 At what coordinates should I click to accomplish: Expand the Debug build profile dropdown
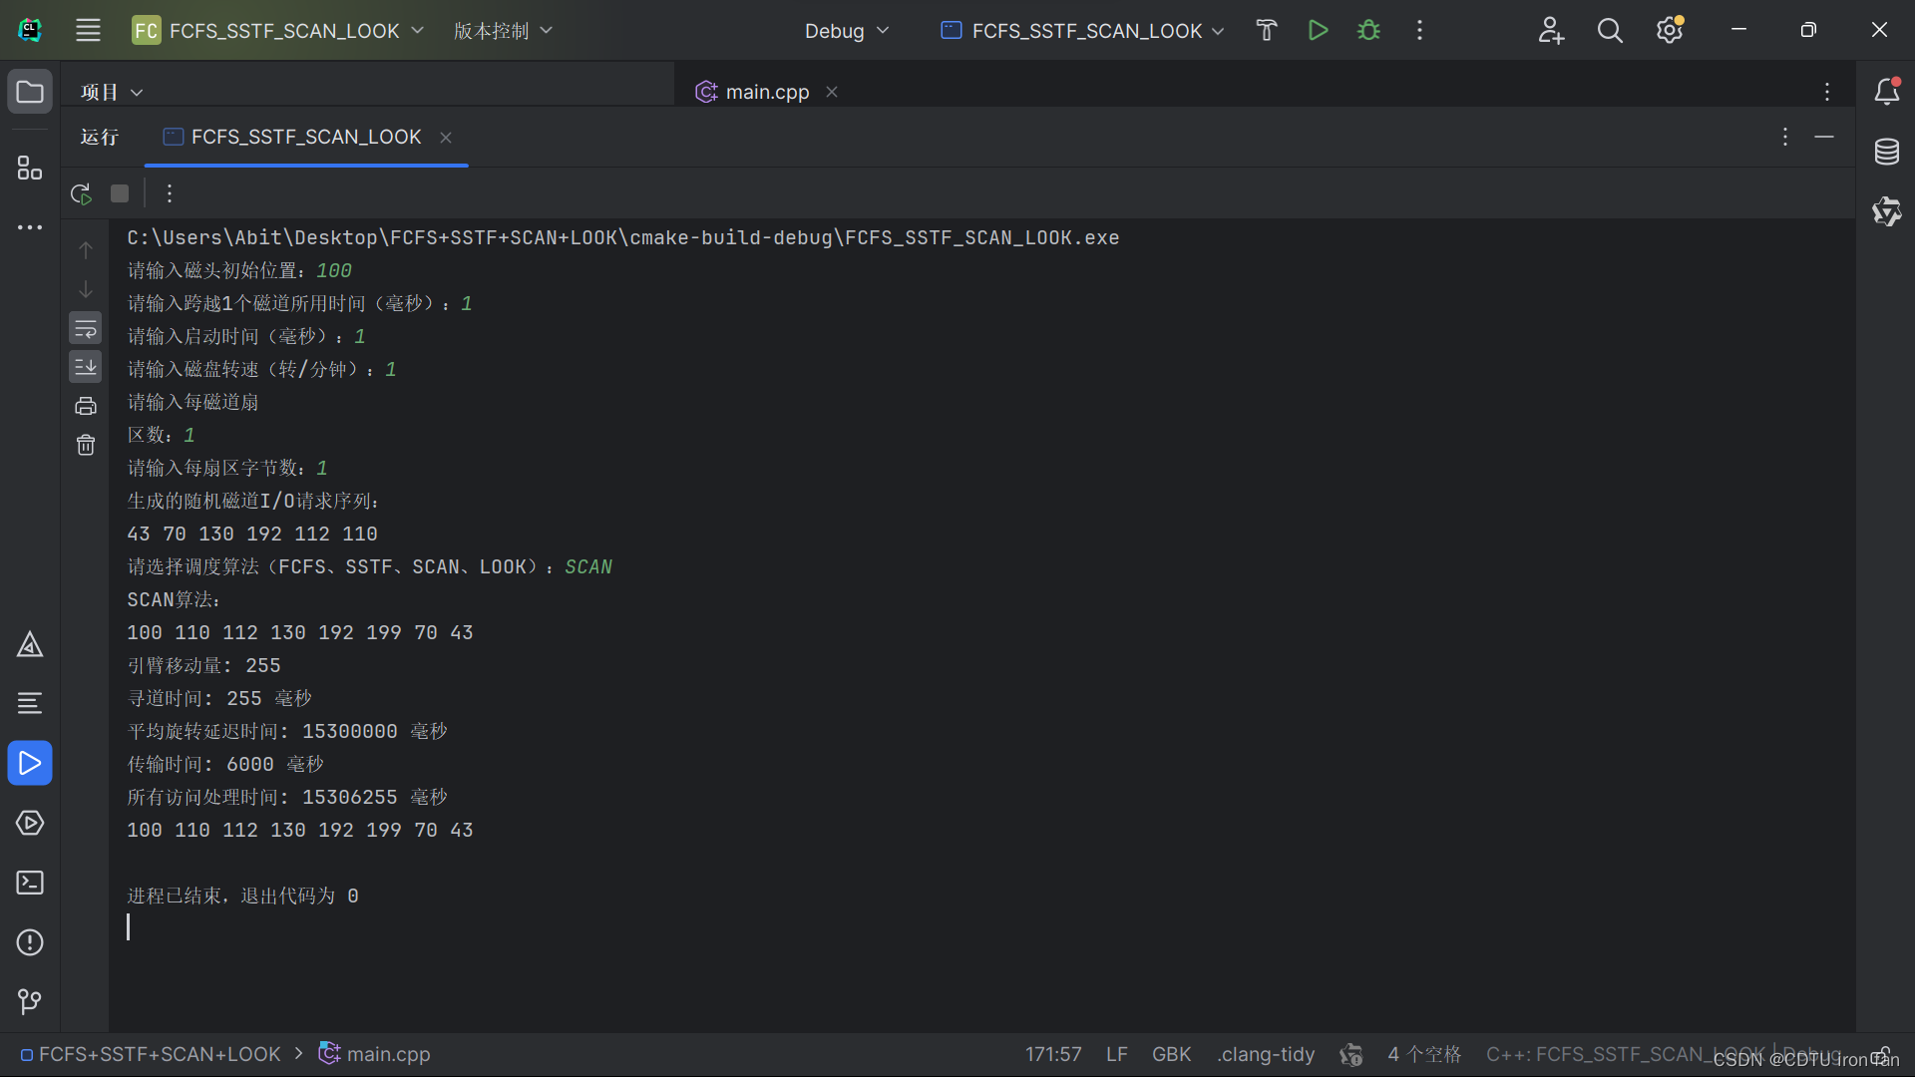click(847, 30)
